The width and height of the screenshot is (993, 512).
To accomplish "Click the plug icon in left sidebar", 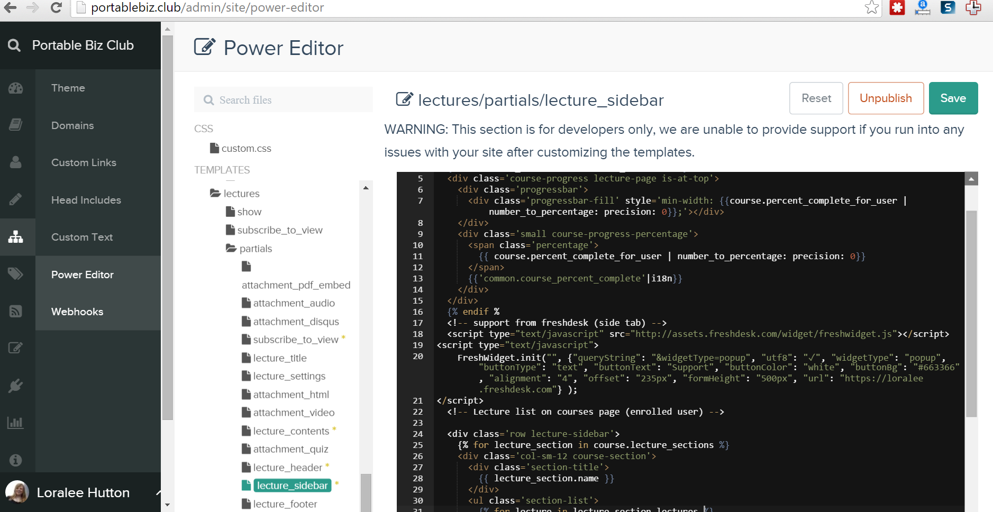I will [x=16, y=386].
